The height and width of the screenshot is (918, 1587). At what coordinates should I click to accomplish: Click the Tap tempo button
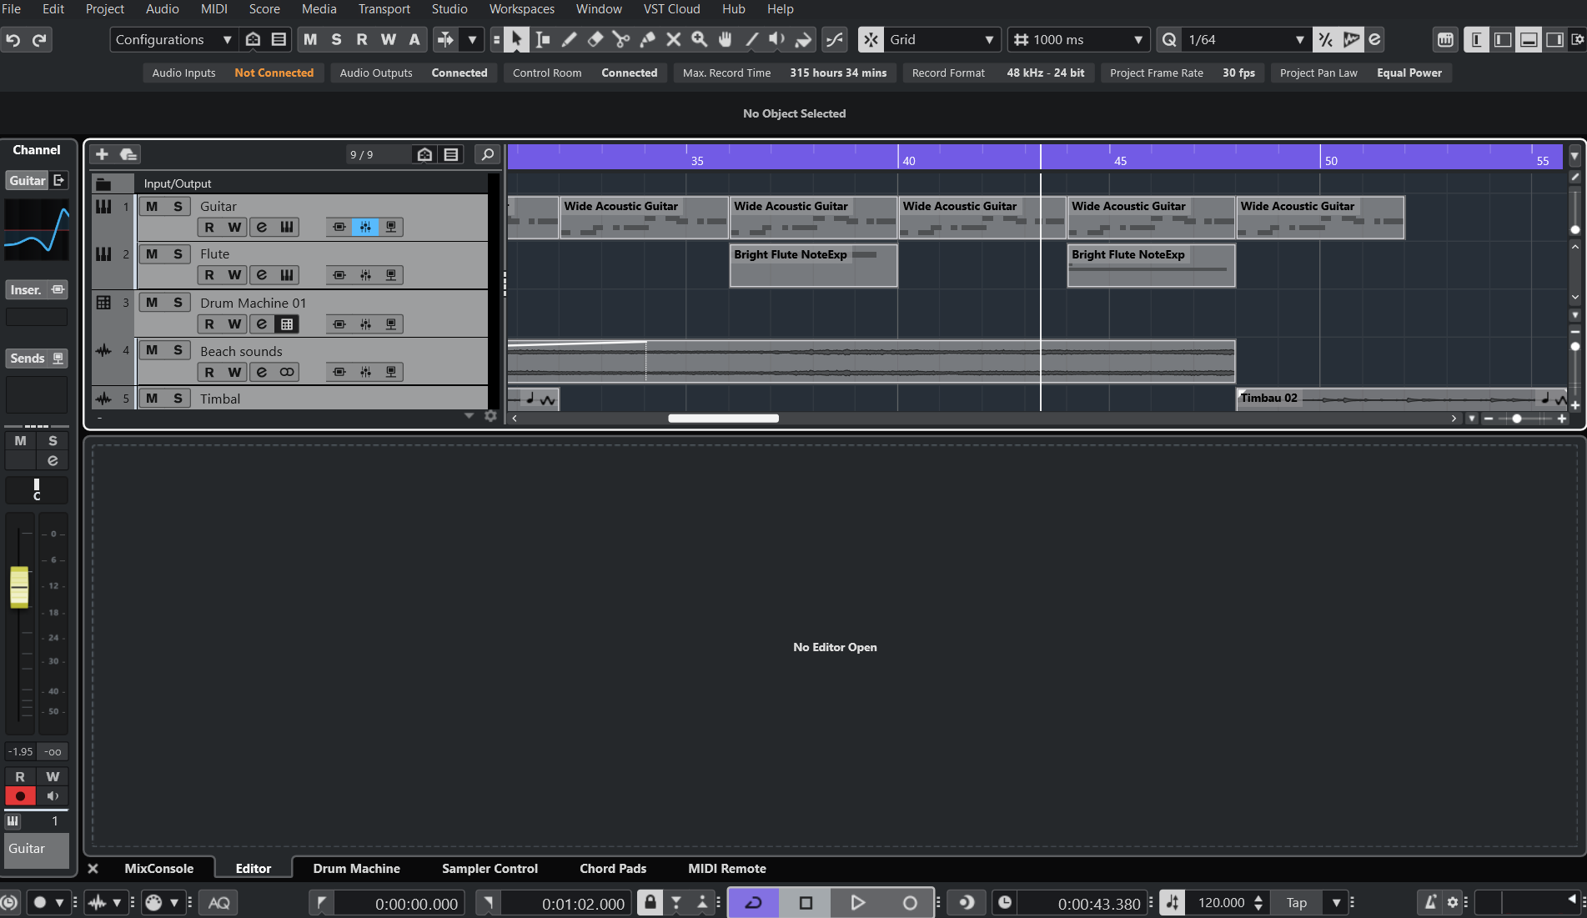point(1297,902)
